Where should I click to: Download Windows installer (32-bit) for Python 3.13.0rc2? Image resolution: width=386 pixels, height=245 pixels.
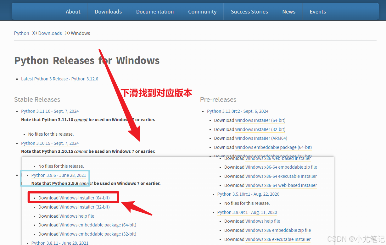pyautogui.click(x=260, y=129)
